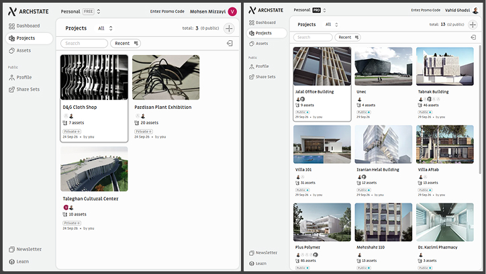The height and width of the screenshot is (274, 486).
Task: Click Private badge on D&G Cloth Shop
Action: click(x=72, y=132)
